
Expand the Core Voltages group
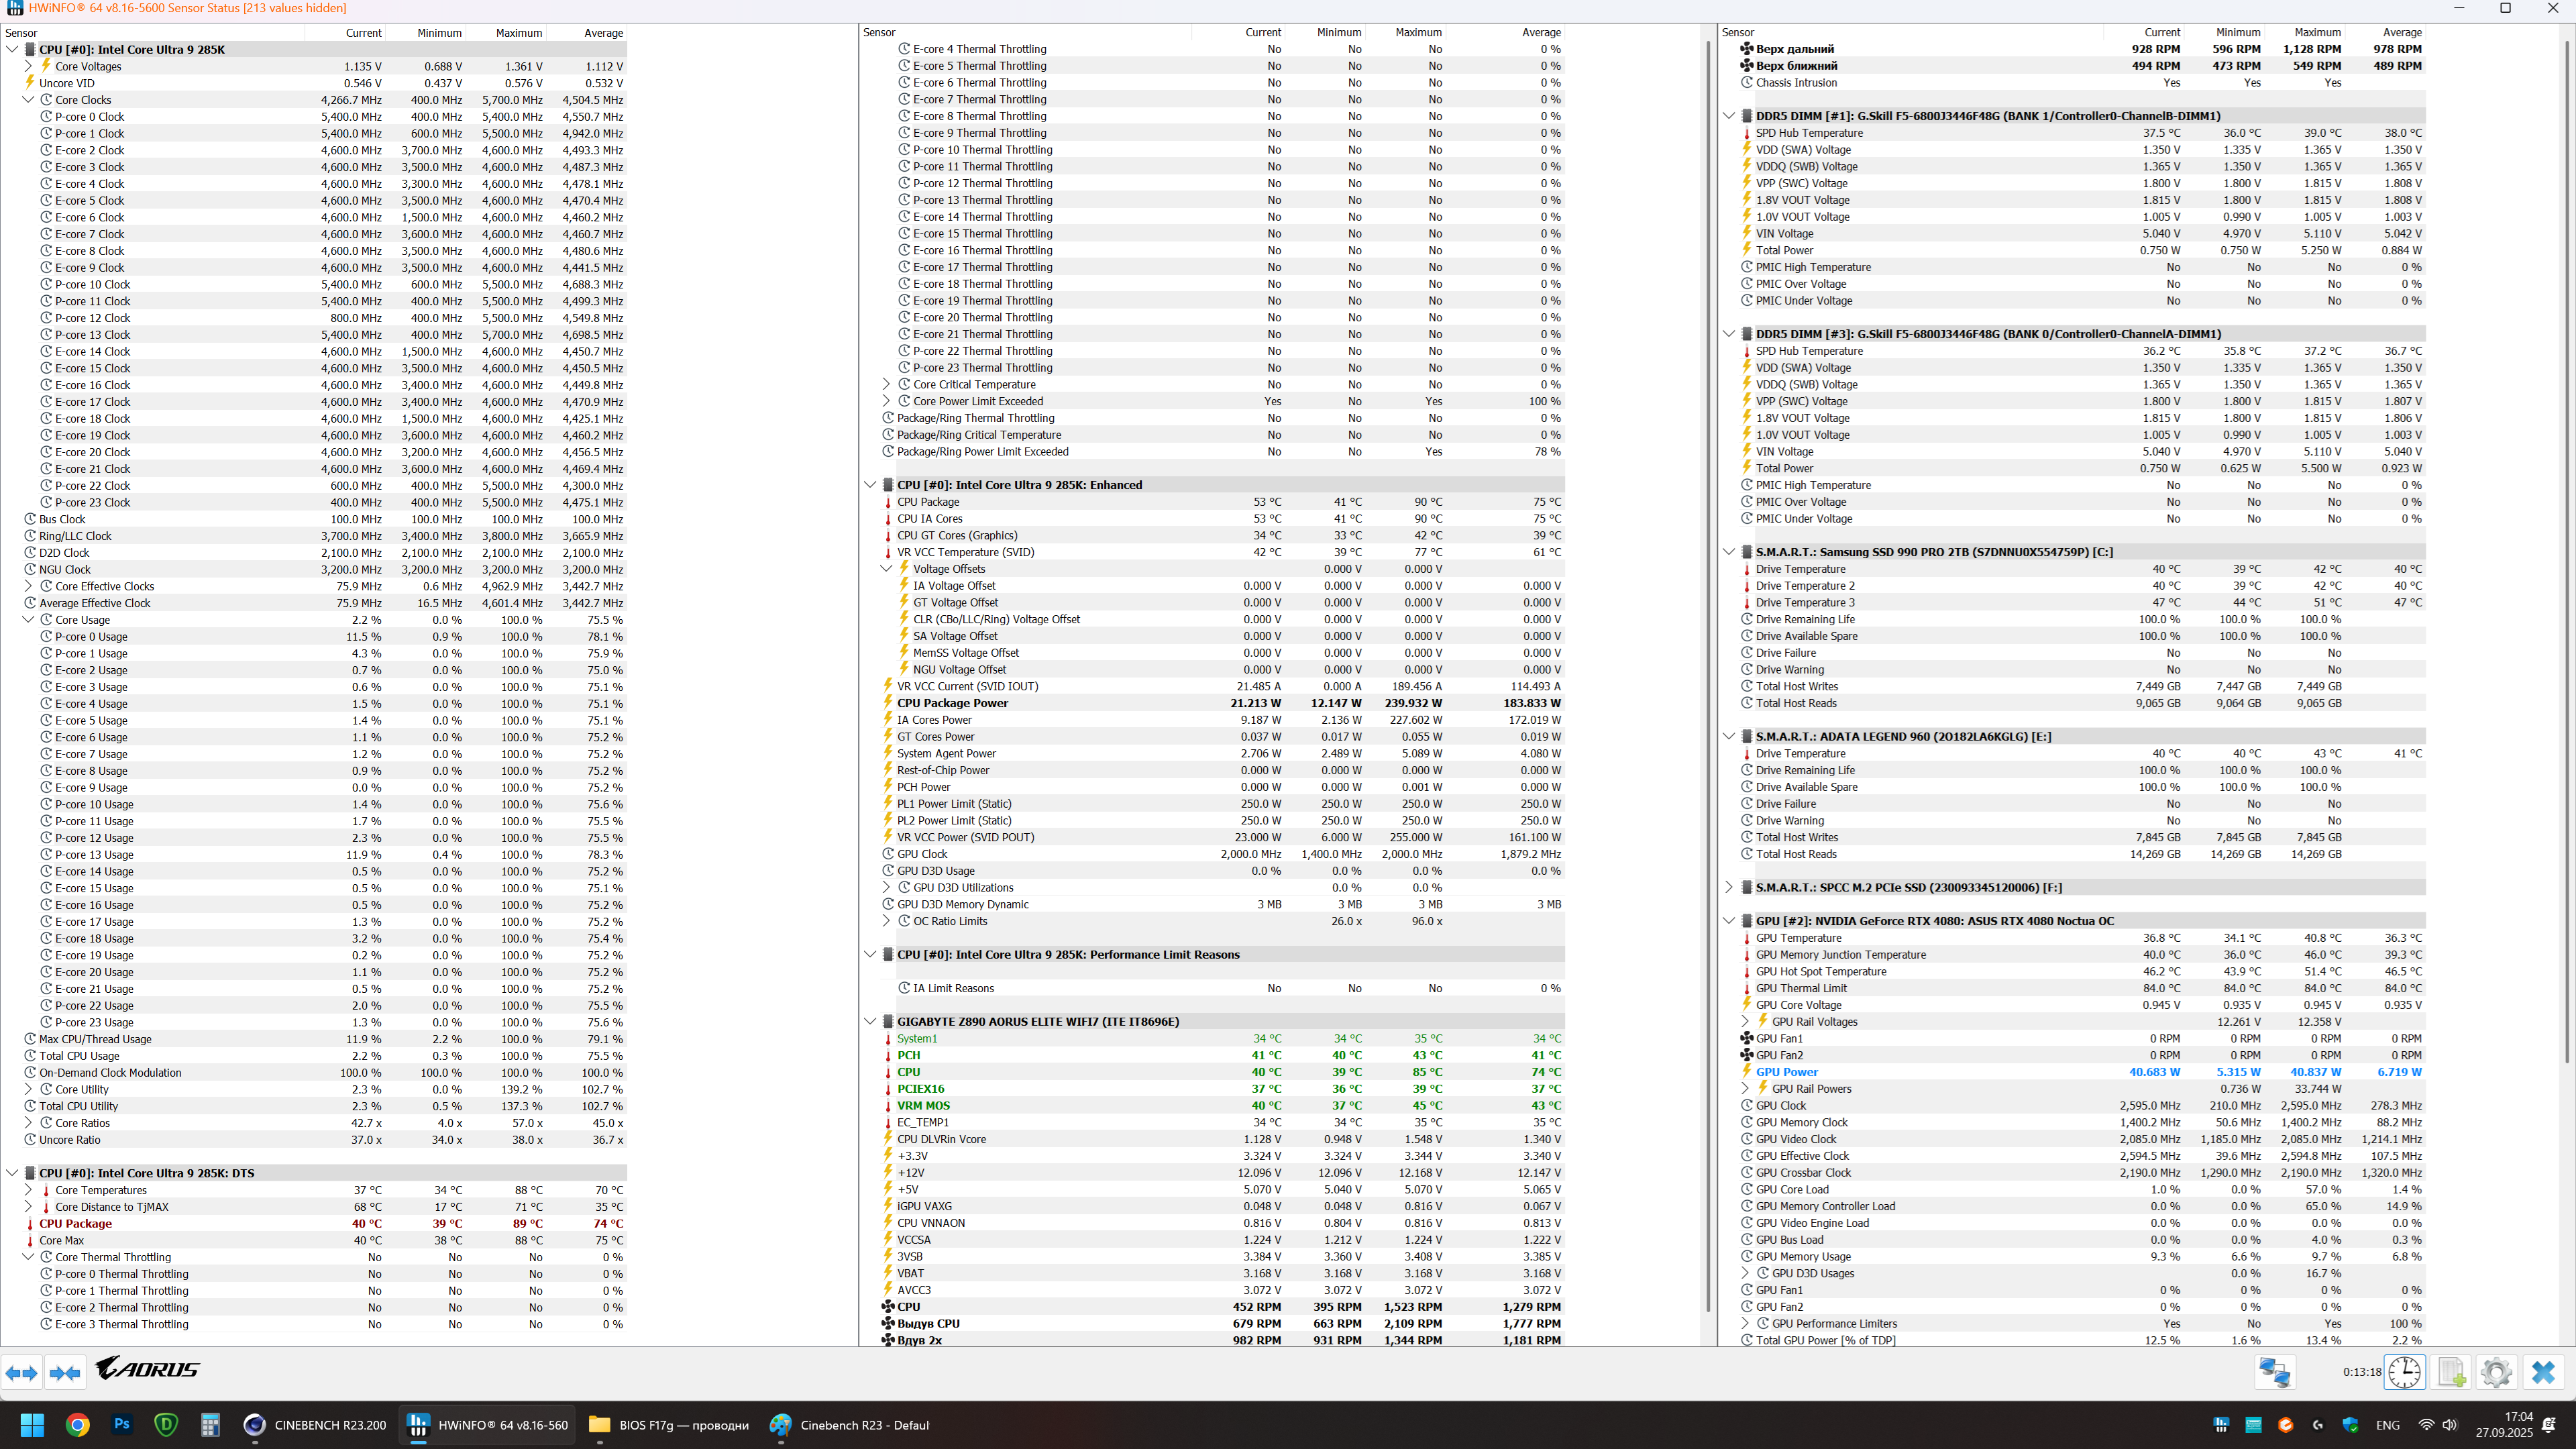[28, 66]
